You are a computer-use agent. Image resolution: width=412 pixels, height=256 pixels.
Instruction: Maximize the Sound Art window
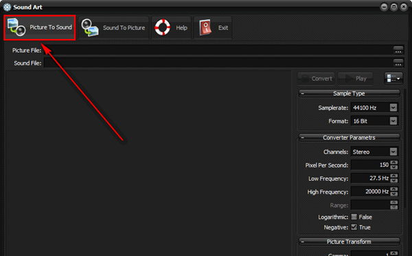(393, 7)
